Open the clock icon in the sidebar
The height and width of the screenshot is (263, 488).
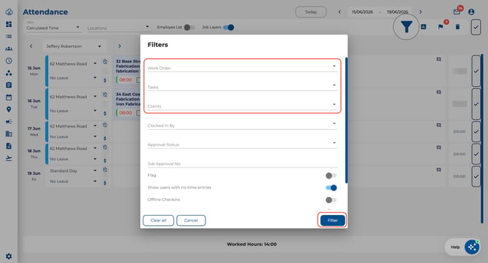[9, 60]
